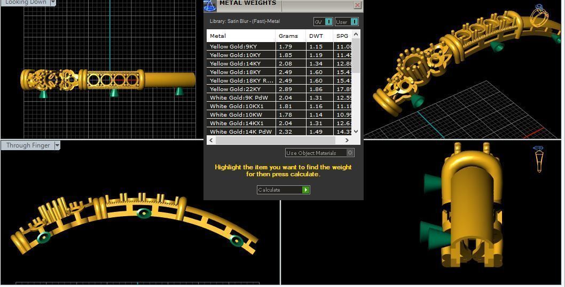This screenshot has height=287, width=565.
Task: Select the White Gold:10KX1 row
Action: pyautogui.click(x=279, y=106)
